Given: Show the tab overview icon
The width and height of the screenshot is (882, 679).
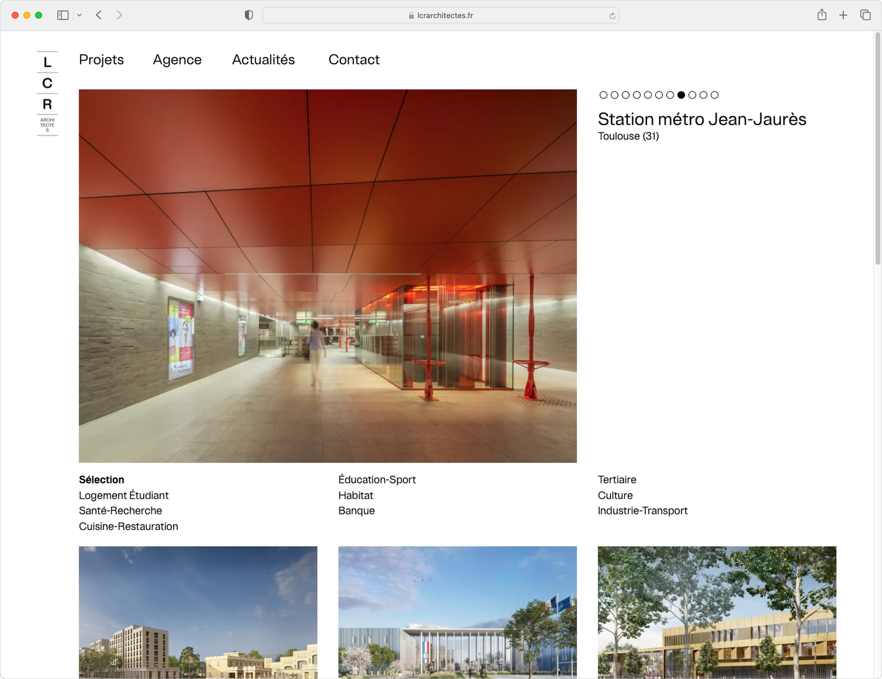Looking at the screenshot, I should coord(865,15).
